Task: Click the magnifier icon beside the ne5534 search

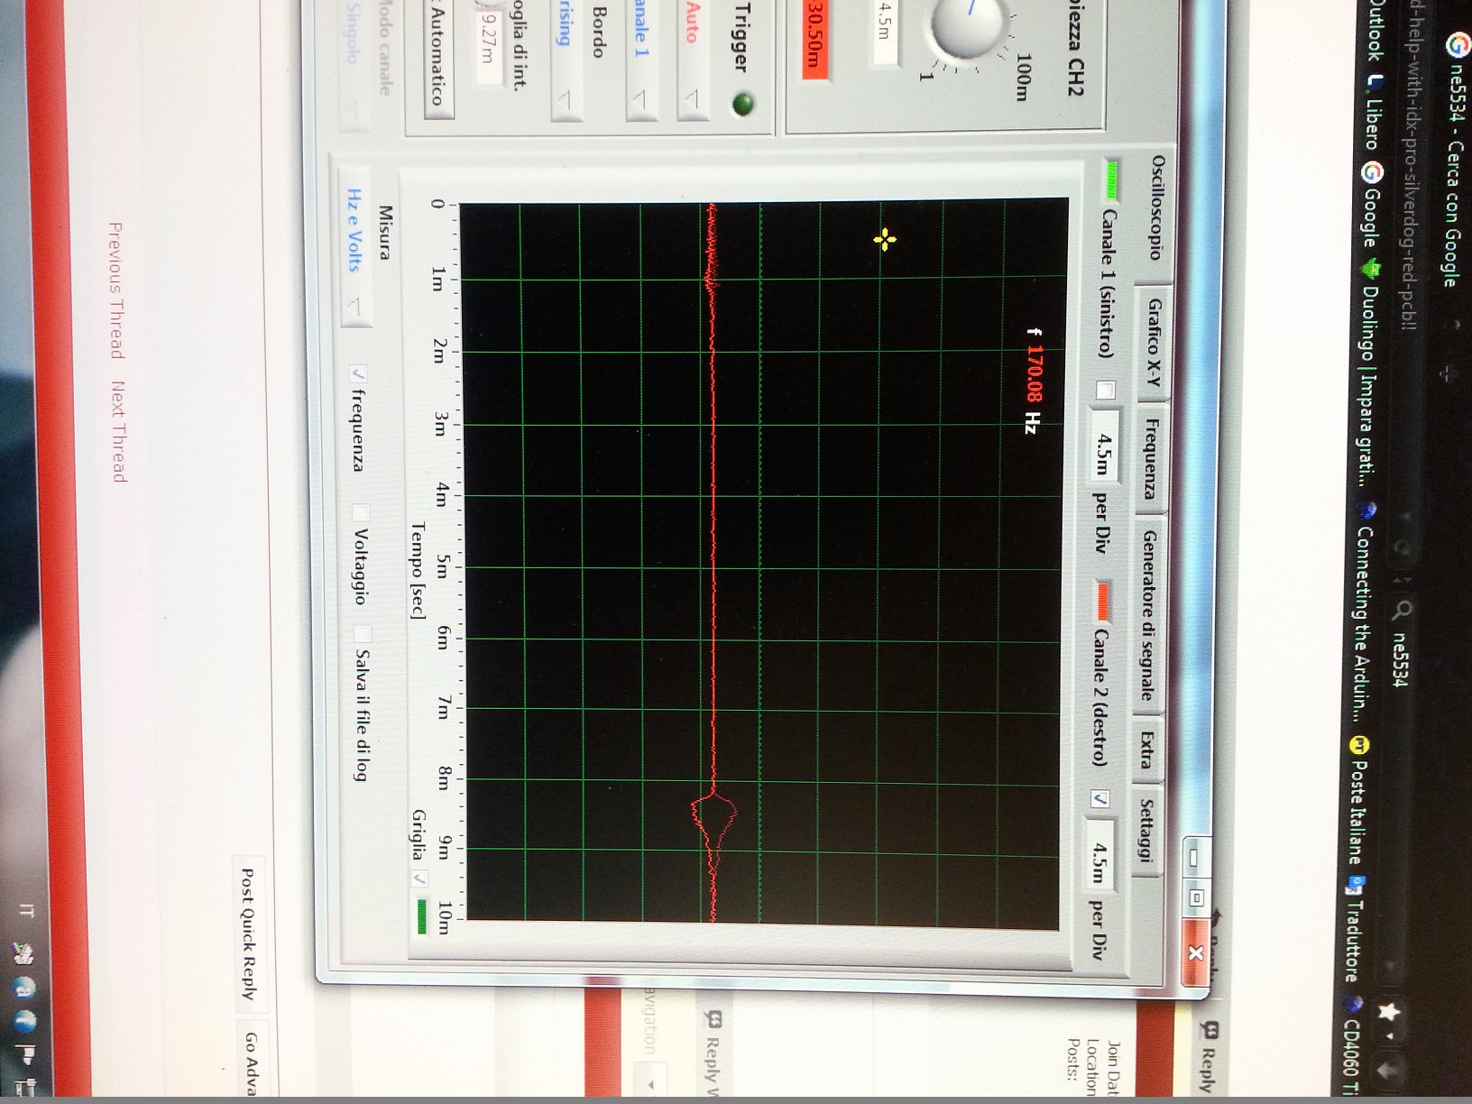Action: coord(1403,611)
